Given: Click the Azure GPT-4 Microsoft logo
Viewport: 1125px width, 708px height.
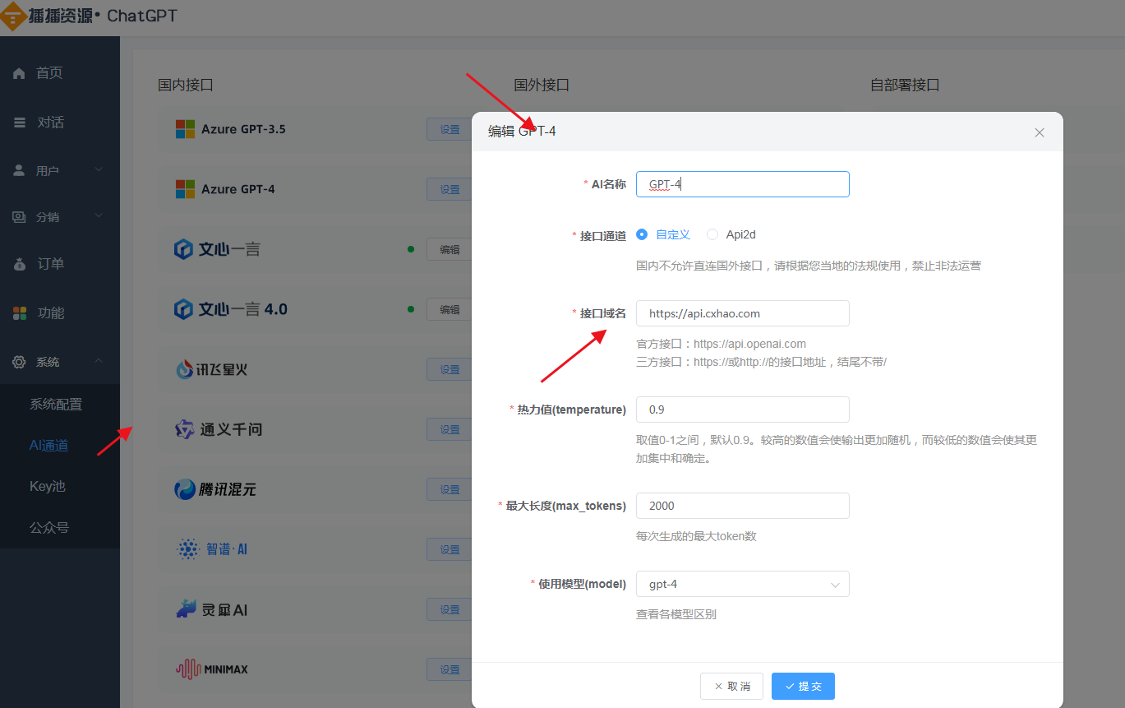Looking at the screenshot, I should pyautogui.click(x=185, y=189).
